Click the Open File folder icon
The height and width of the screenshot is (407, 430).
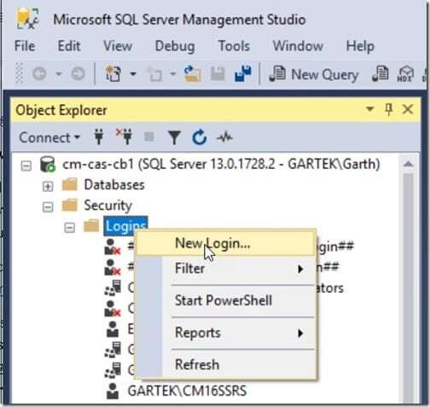pos(193,74)
